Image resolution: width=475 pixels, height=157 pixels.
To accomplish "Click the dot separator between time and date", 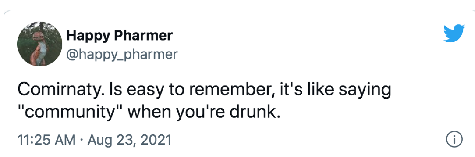I will tap(81, 140).
